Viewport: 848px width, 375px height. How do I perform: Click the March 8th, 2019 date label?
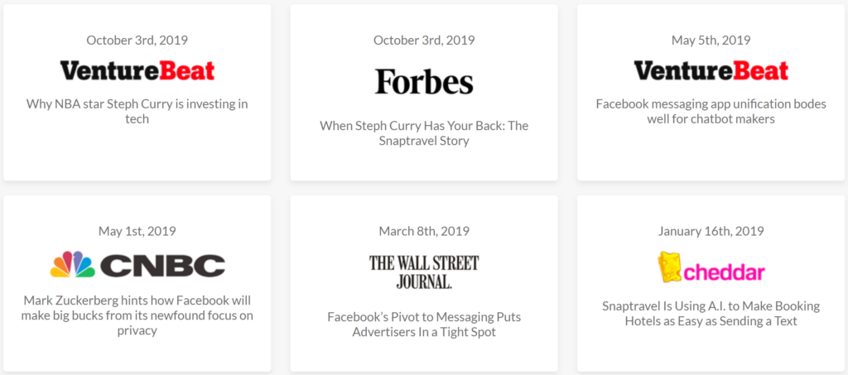point(424,231)
